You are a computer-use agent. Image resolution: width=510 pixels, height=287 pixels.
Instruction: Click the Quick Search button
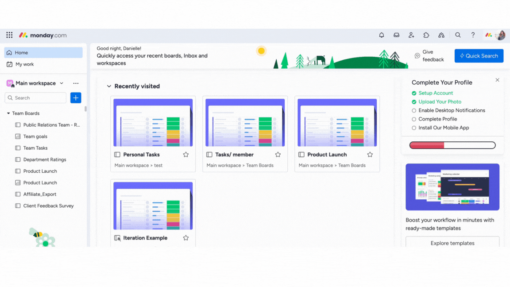[x=479, y=56]
